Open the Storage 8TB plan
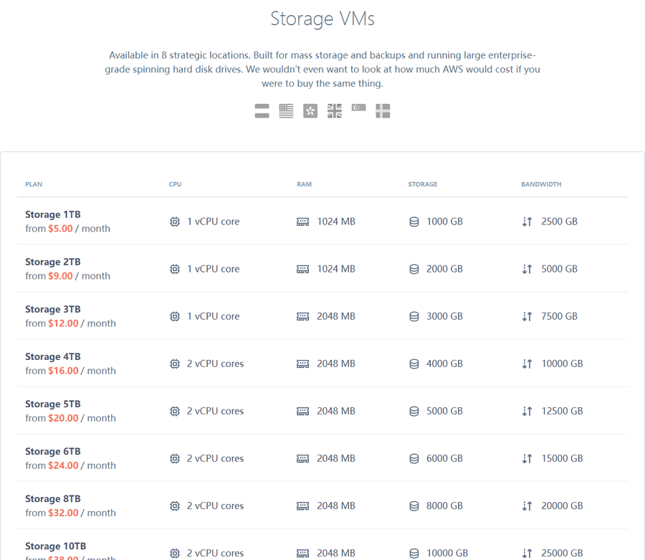The image size is (645, 560). pos(52,498)
